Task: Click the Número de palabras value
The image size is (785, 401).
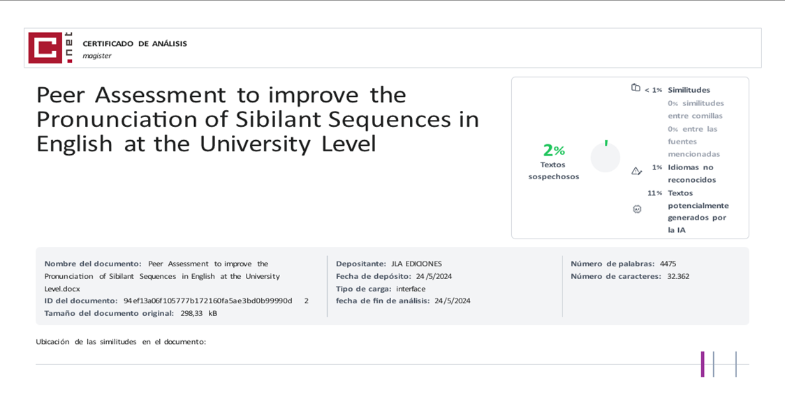Action: pos(668,264)
